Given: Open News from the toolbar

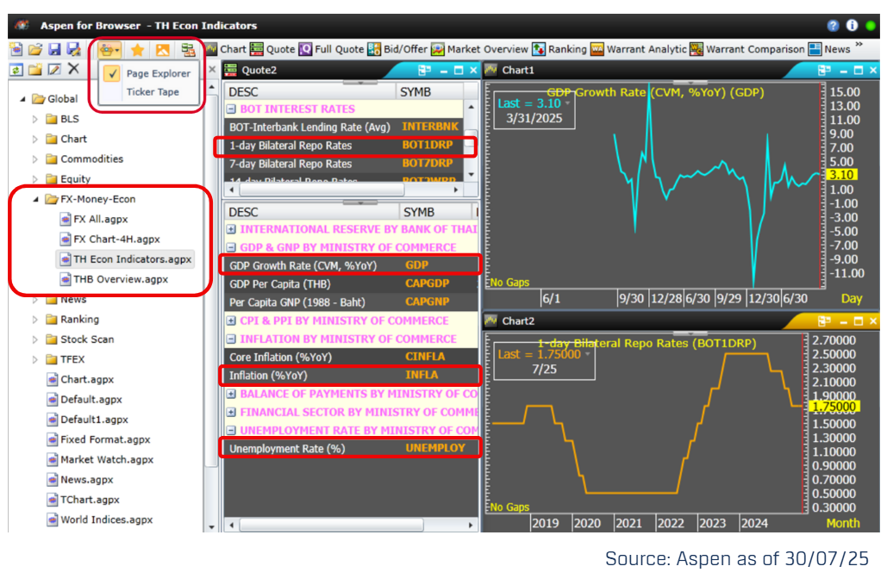Looking at the screenshot, I should (x=829, y=49).
